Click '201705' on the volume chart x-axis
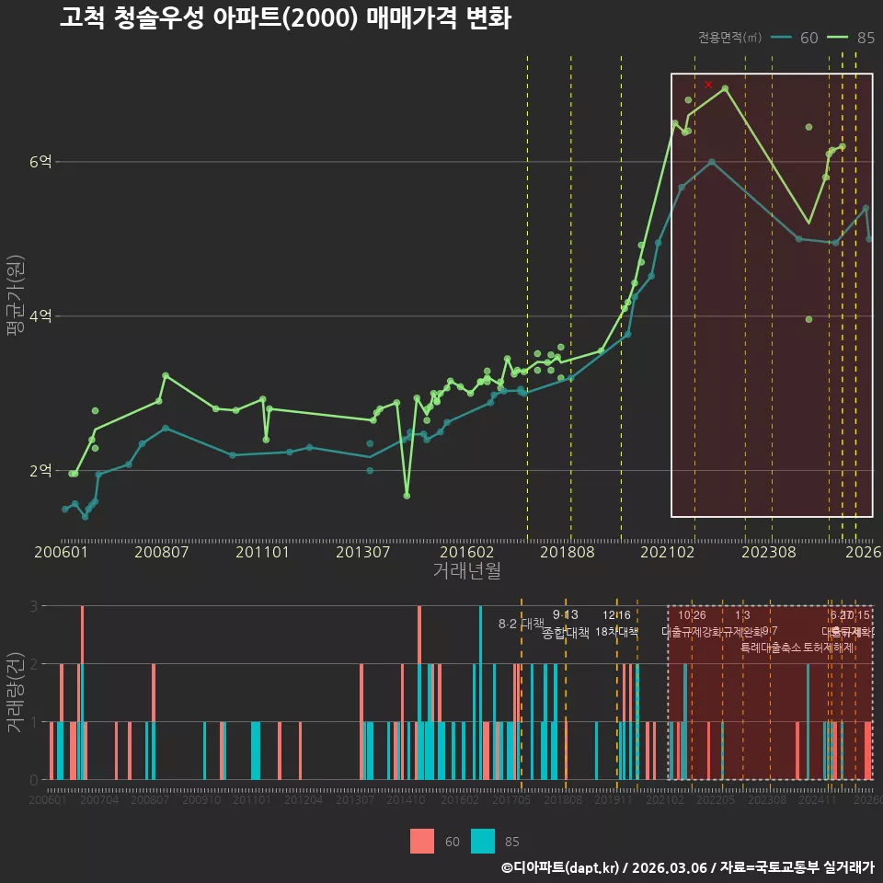 (x=511, y=799)
